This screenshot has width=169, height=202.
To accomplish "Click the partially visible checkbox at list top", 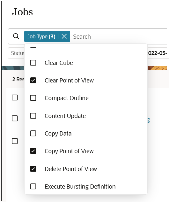I will click(x=33, y=46).
